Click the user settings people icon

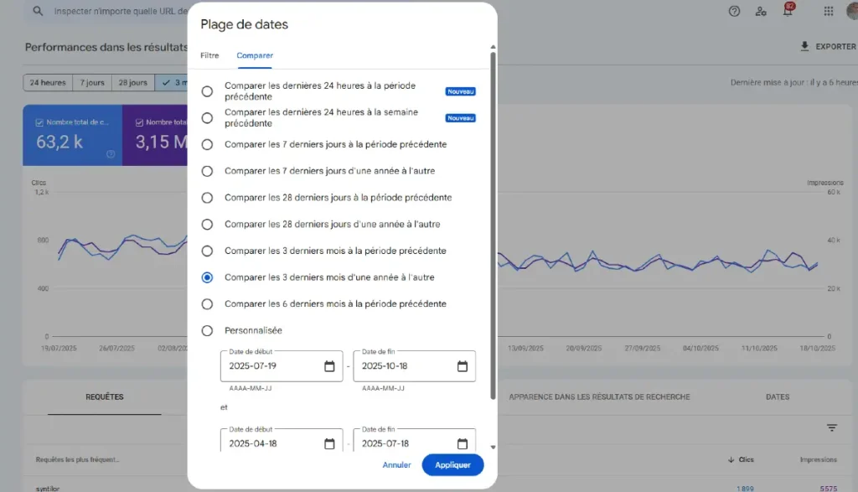761,11
